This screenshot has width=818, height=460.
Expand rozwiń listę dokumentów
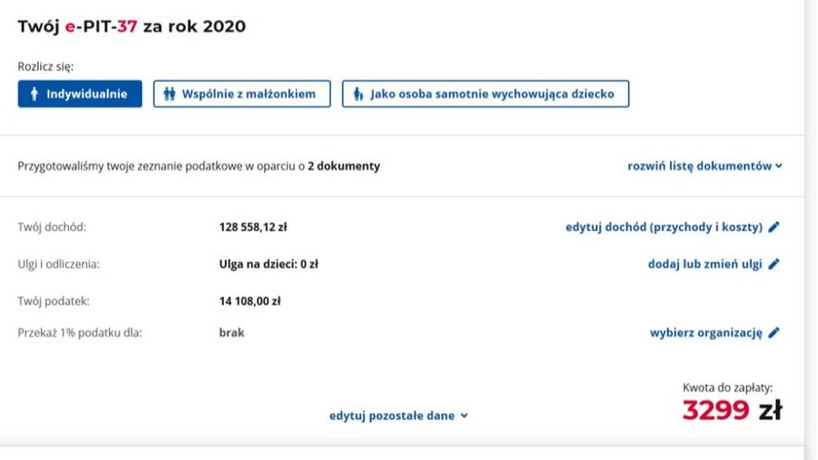coord(699,166)
